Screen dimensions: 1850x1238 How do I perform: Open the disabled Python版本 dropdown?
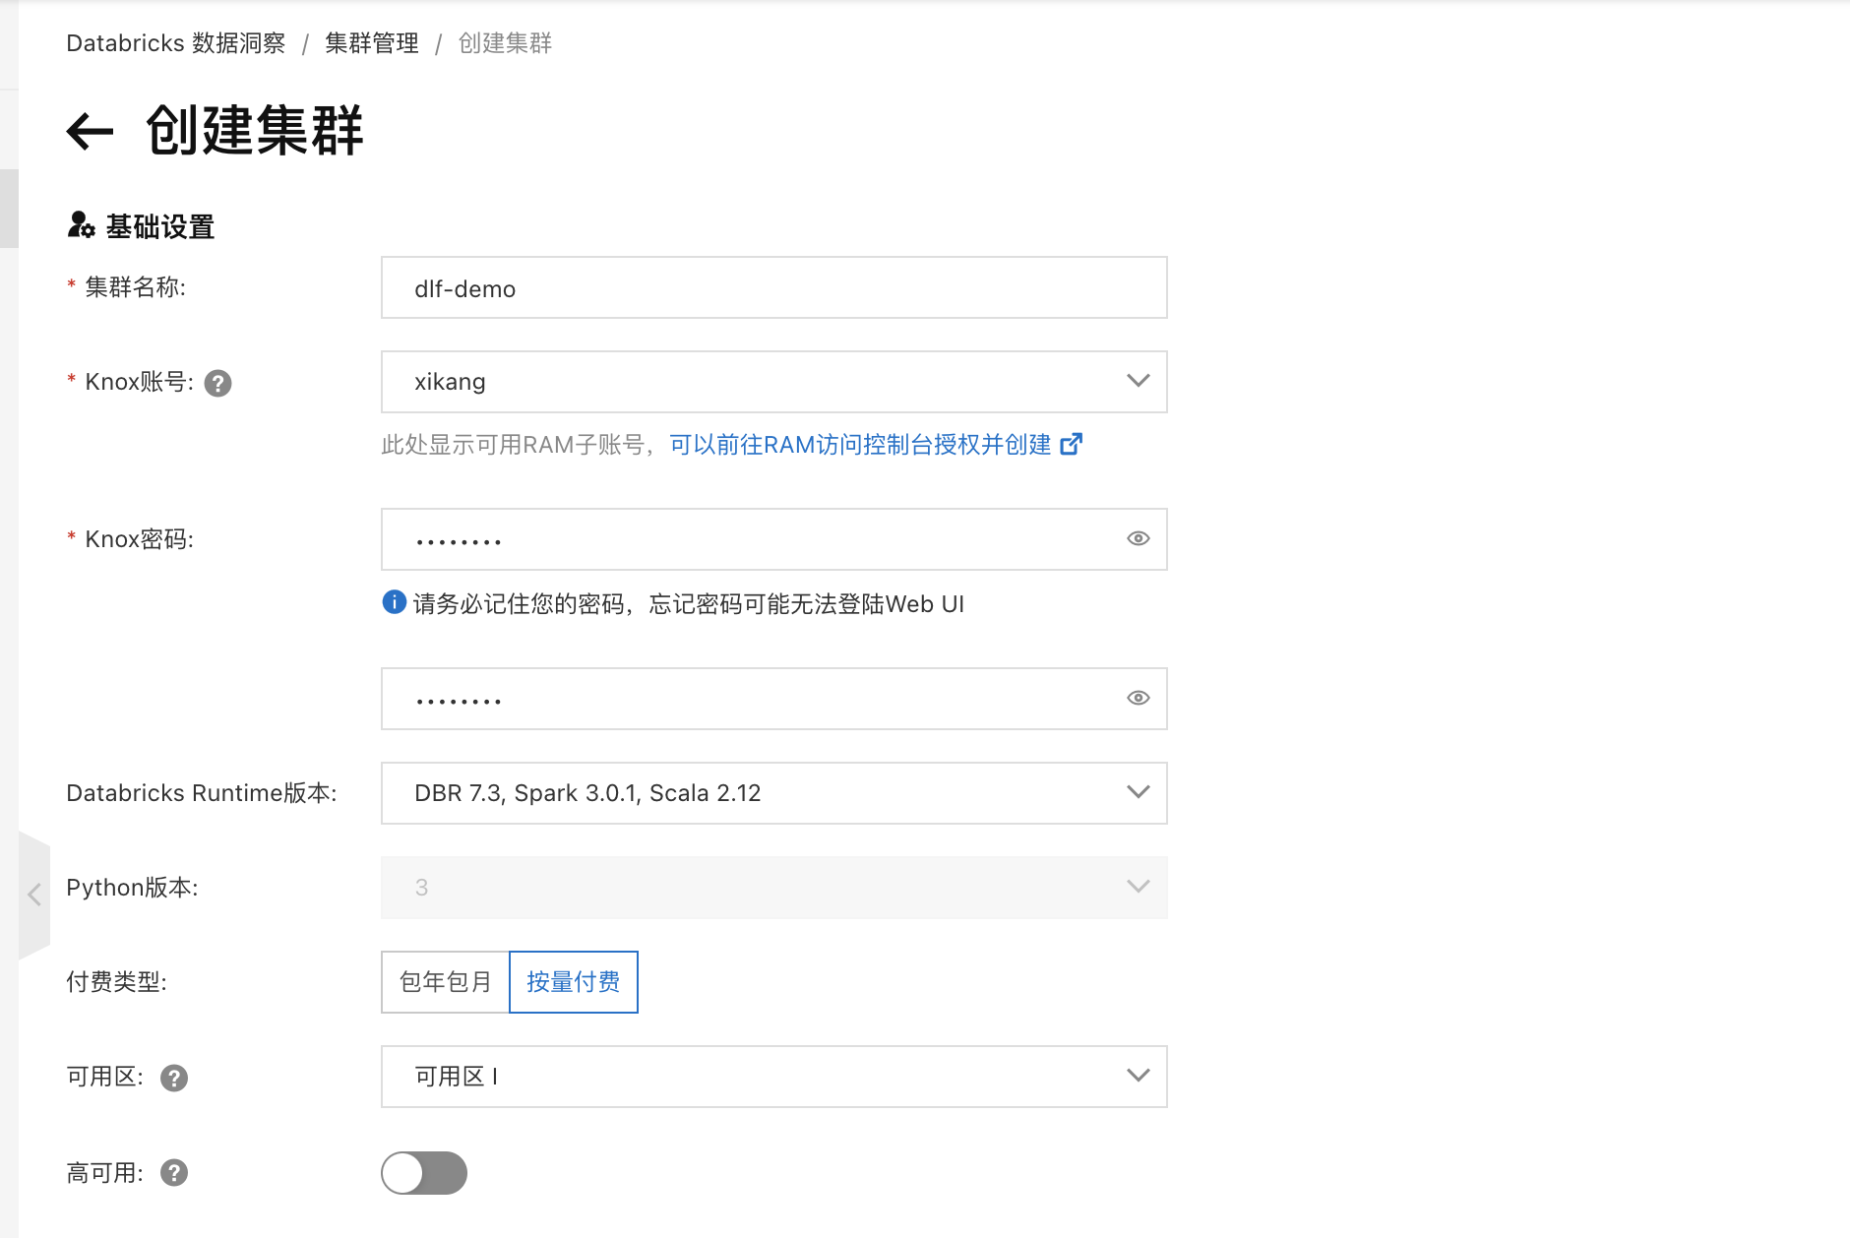pos(774,888)
